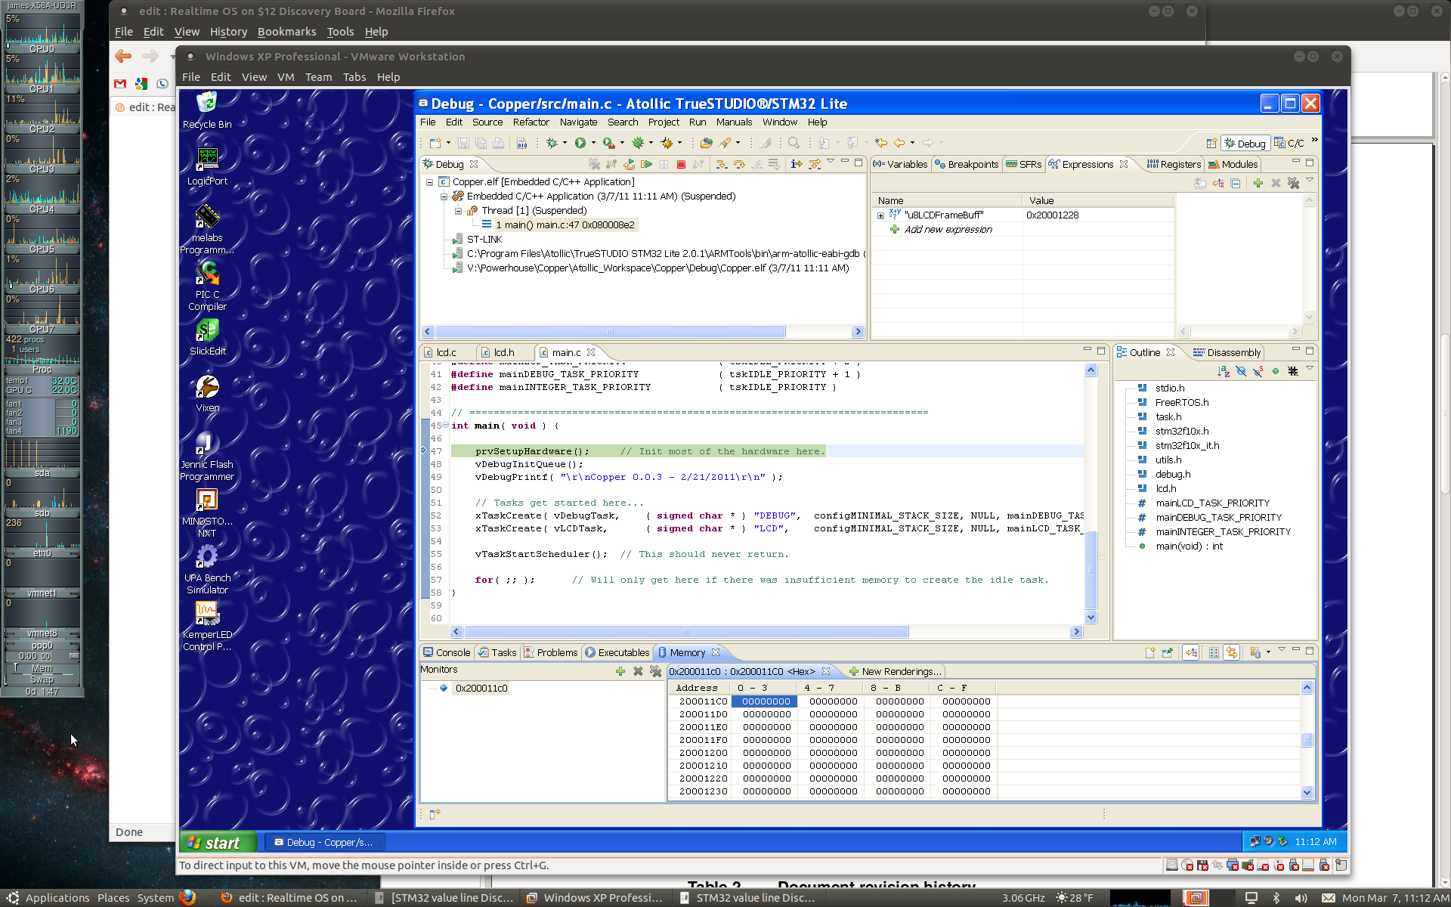This screenshot has width=1451, height=907.
Task: Click volume icon in Ubuntu panel
Action: coord(1301,898)
